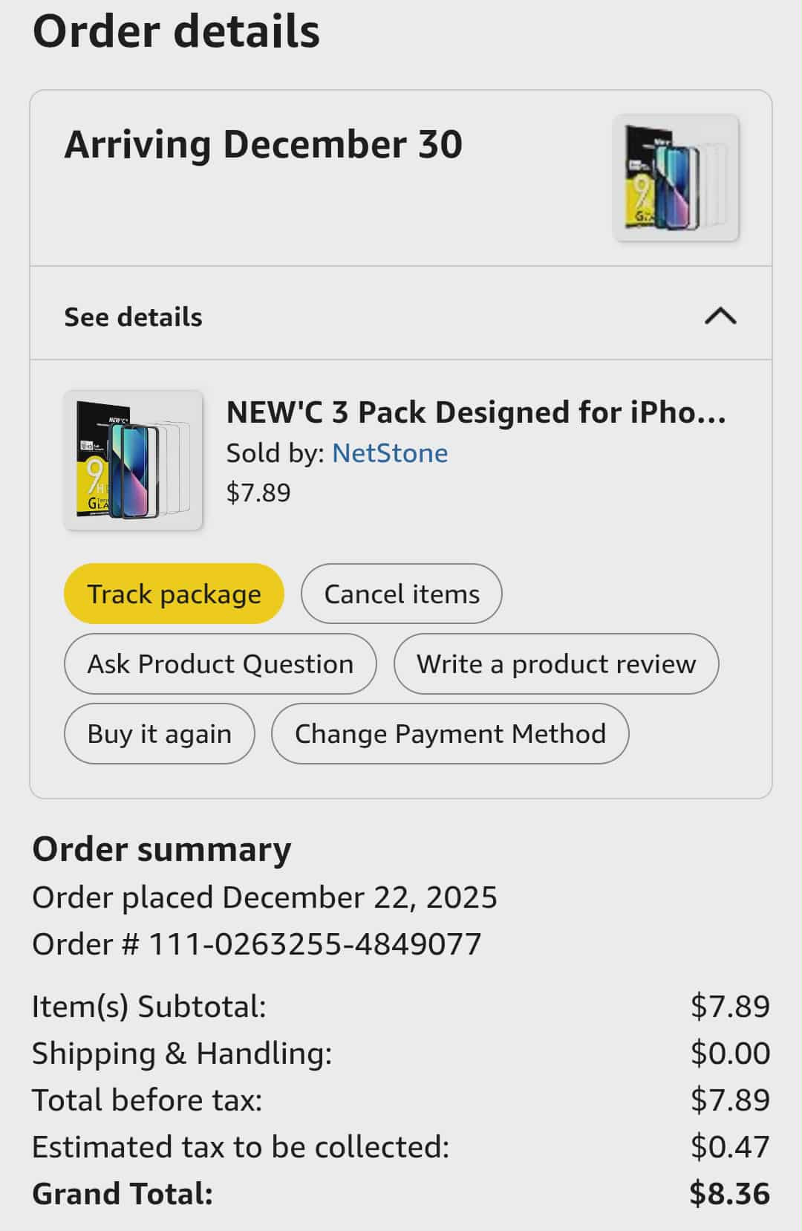Open Change Payment Method
Image resolution: width=802 pixels, height=1231 pixels.
click(x=449, y=734)
